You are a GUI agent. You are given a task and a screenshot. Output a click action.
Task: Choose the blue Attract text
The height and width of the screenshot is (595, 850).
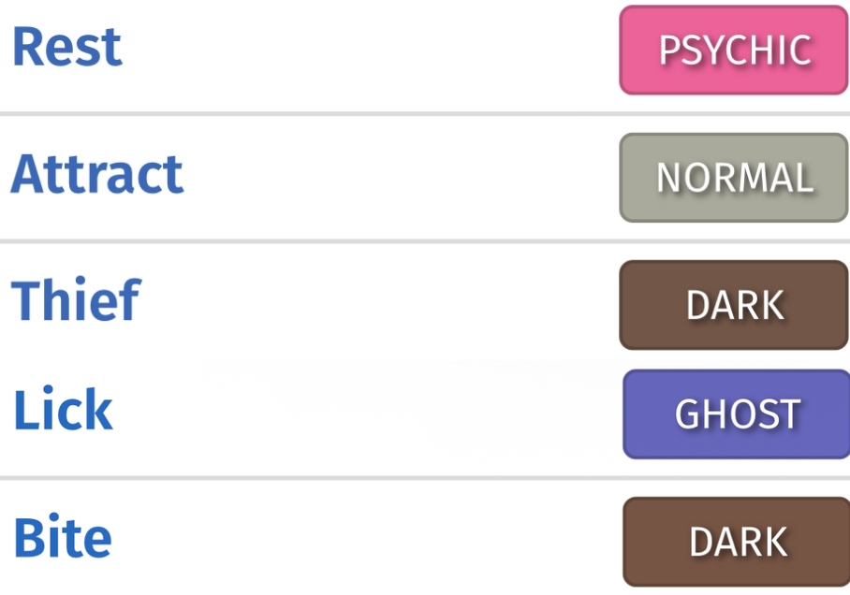point(97,174)
